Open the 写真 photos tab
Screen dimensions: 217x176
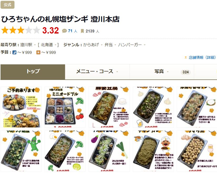[162, 72]
